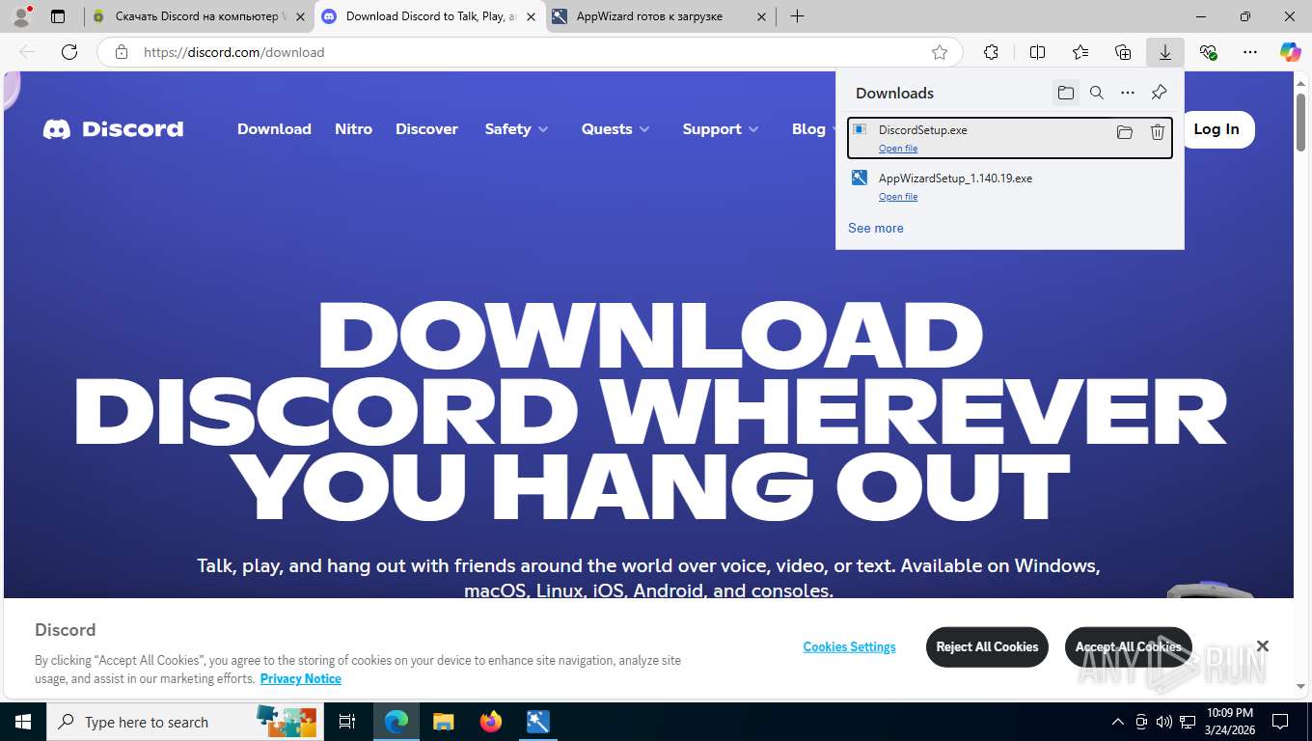Click Open file under DiscordSetup.exe
1312x741 pixels.
[898, 149]
